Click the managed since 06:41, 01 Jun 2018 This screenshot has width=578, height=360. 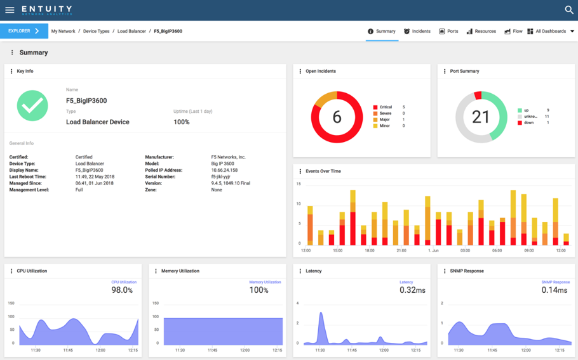tap(95, 183)
